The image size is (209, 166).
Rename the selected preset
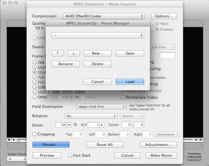tap(66, 64)
